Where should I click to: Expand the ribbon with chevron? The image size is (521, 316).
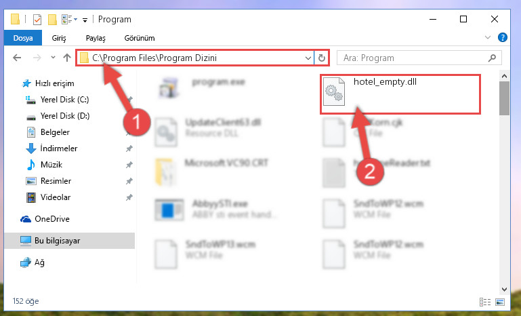pyautogui.click(x=488, y=37)
